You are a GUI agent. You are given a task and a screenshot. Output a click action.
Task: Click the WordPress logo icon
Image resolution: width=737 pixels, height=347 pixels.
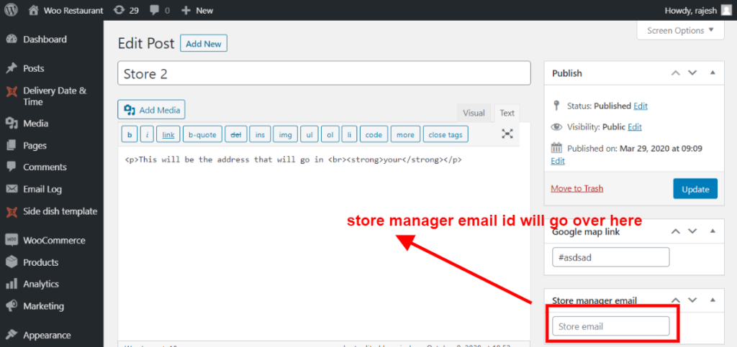pyautogui.click(x=12, y=11)
